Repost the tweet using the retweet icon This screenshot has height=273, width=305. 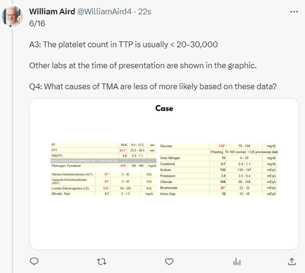coord(102,262)
